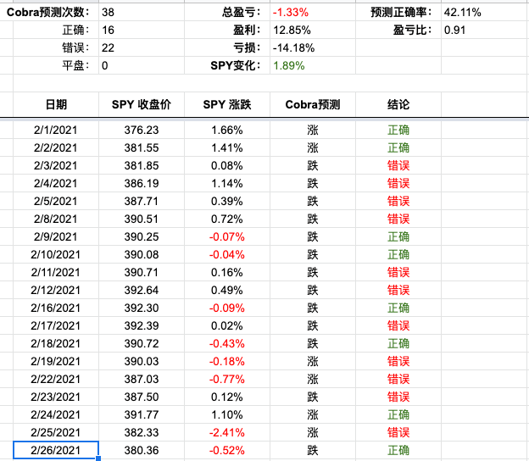Select the date cell 2/2/2021
Viewport: 529px width, 461px height.
pyautogui.click(x=56, y=147)
